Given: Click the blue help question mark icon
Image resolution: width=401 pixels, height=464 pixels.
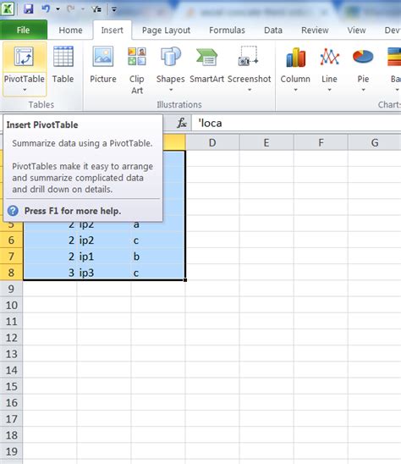Looking at the screenshot, I should 13,211.
